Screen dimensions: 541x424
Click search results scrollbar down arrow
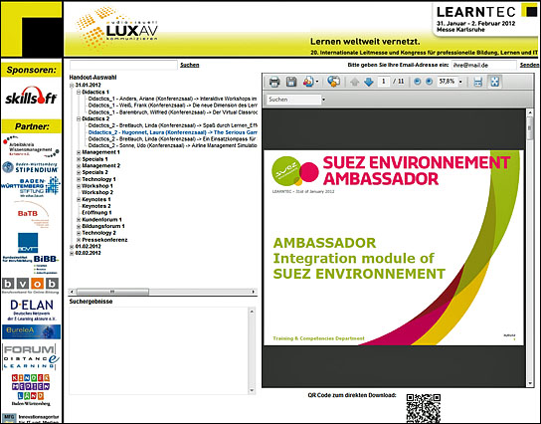pos(252,390)
